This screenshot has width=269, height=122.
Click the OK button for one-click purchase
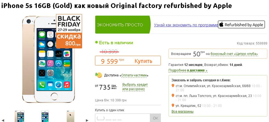pos(155,118)
